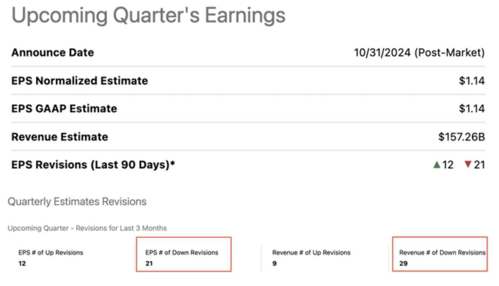Click the green up-revisions triangle icon
The height and width of the screenshot is (286, 499).
coord(437,165)
